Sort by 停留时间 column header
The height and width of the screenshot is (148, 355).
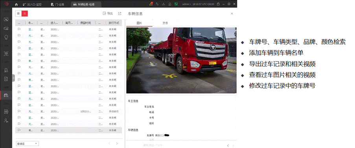click(86, 23)
